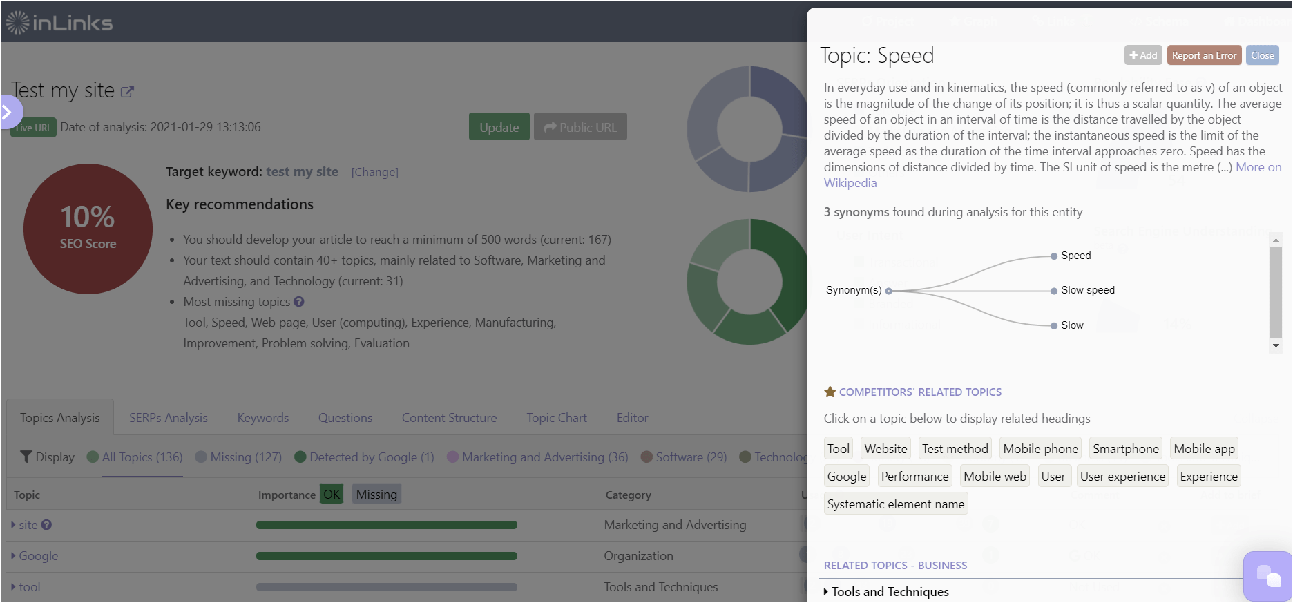This screenshot has height=603, width=1293.
Task: Open More on Wikipedia link
Action: pyautogui.click(x=1258, y=167)
